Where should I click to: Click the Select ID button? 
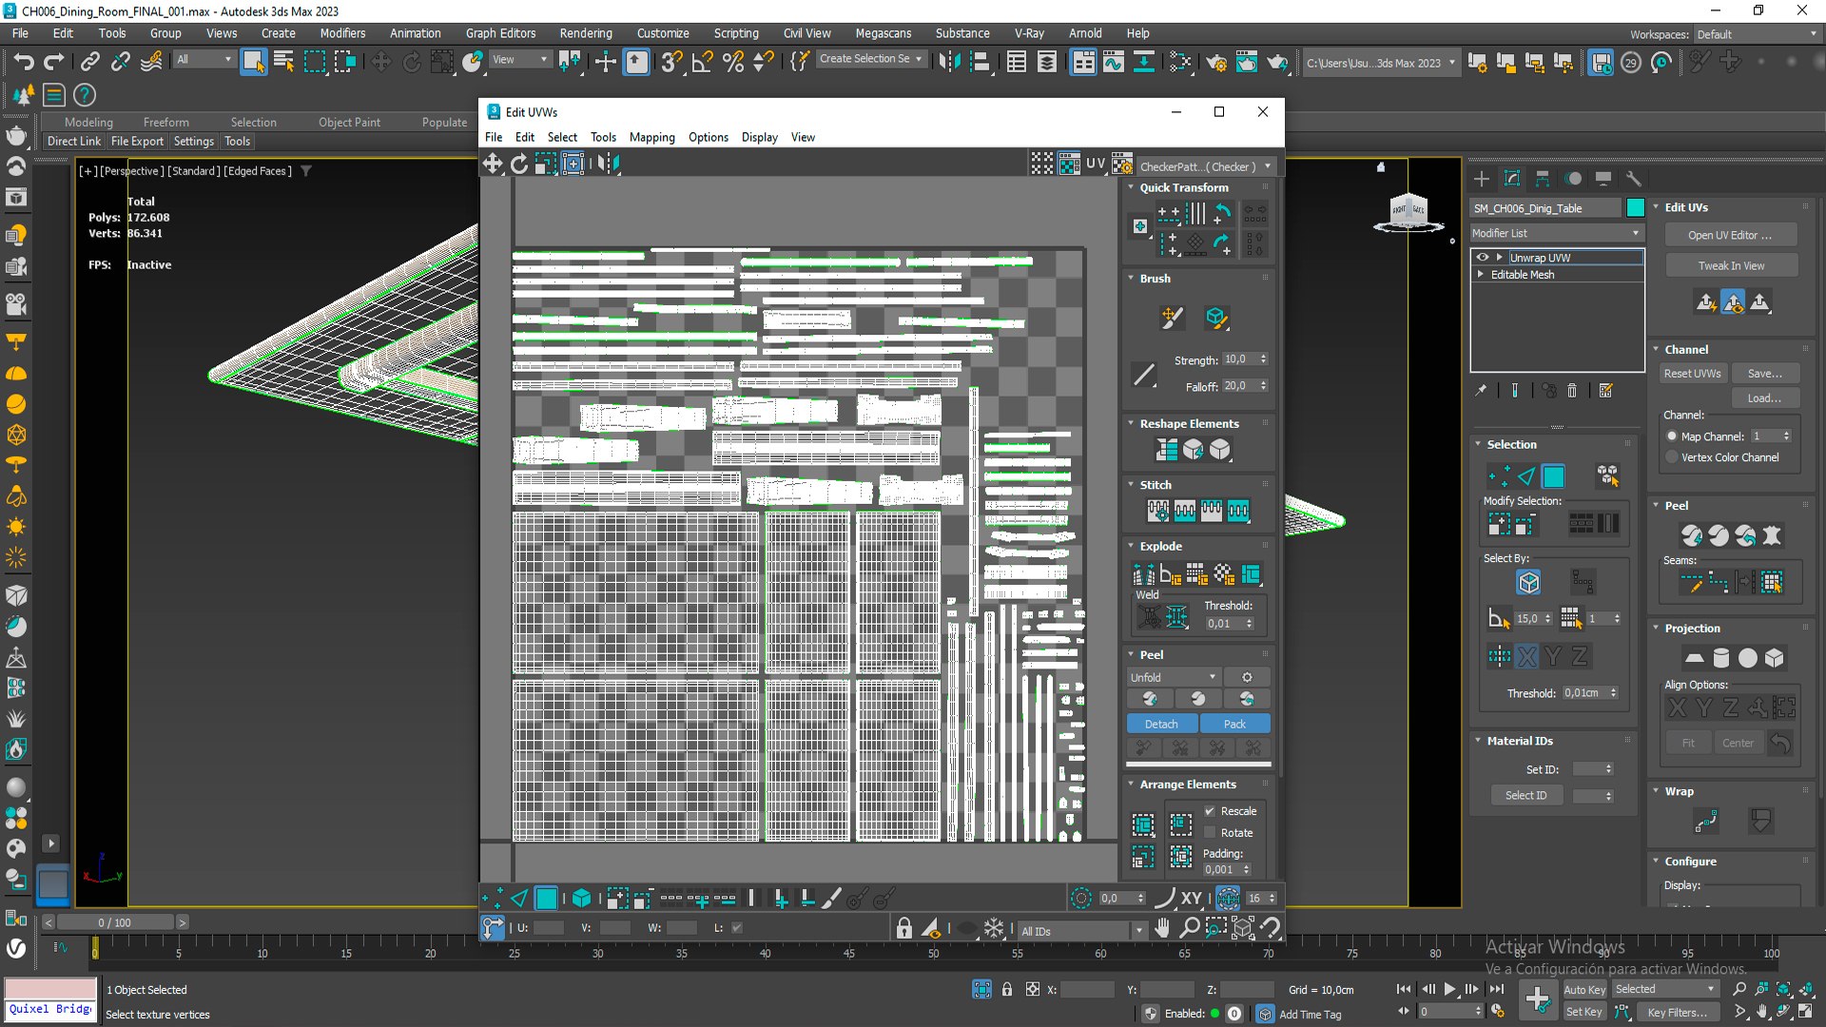[1525, 796]
